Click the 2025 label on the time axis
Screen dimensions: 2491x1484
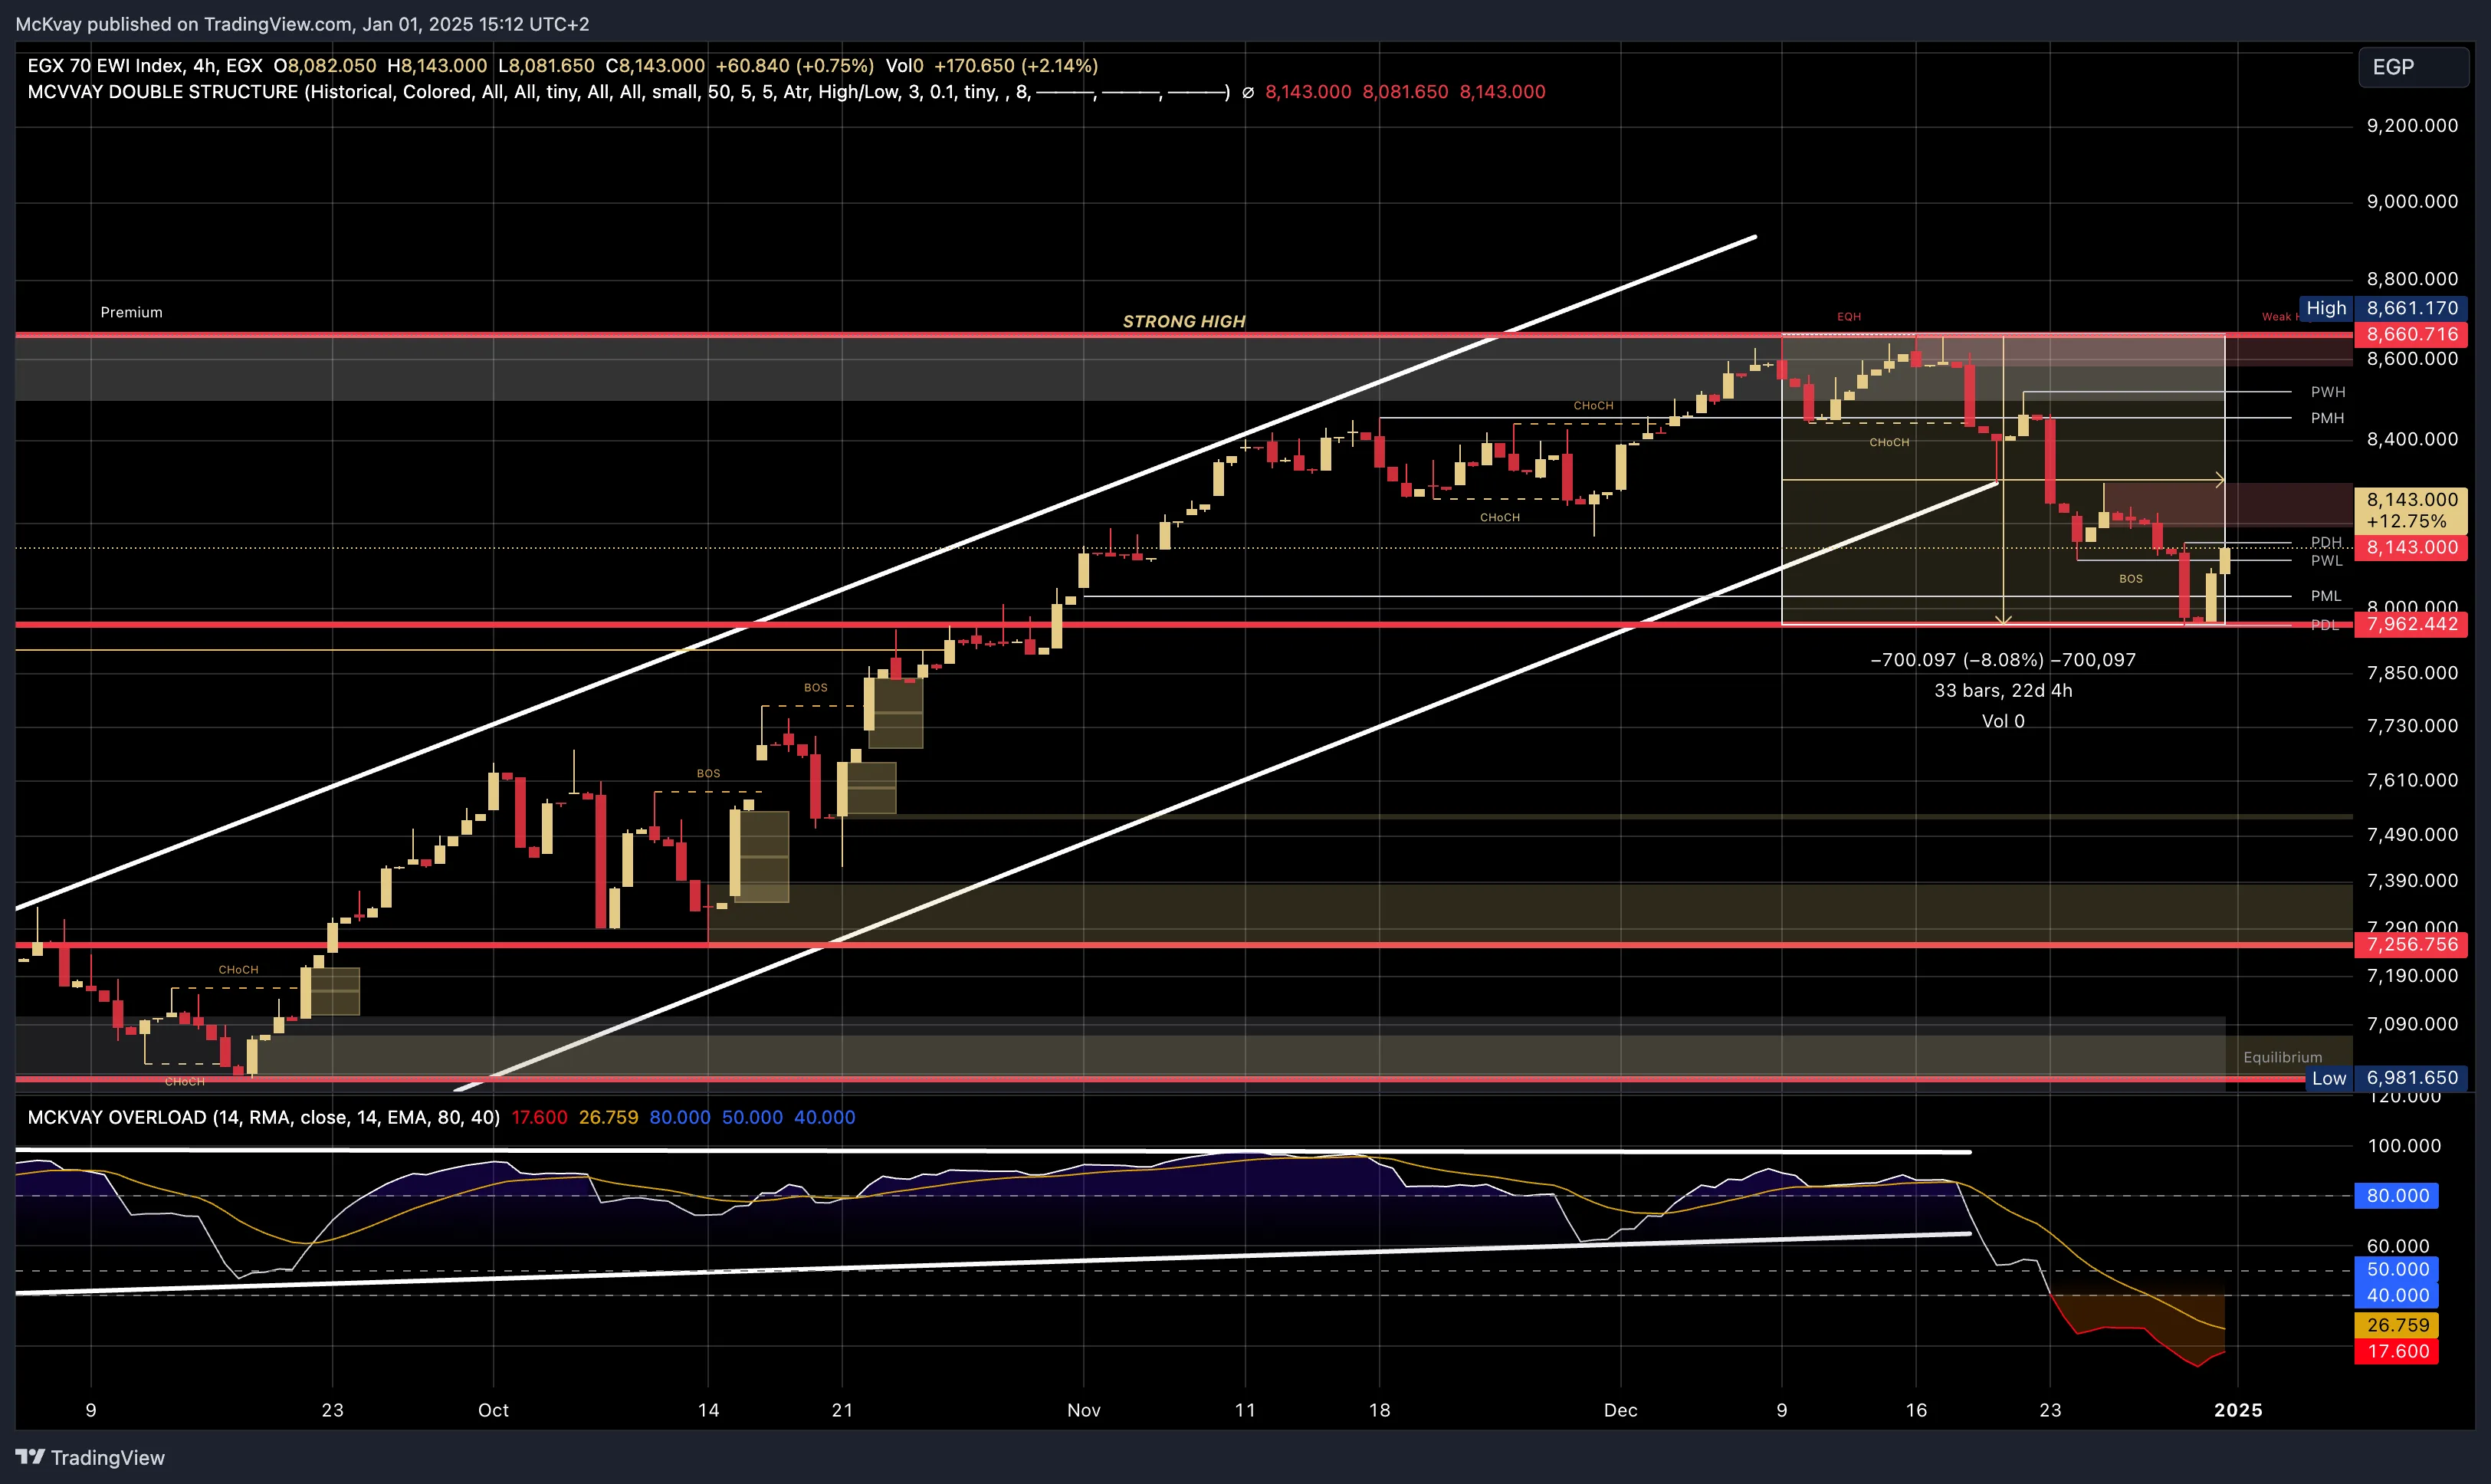(x=2237, y=1410)
